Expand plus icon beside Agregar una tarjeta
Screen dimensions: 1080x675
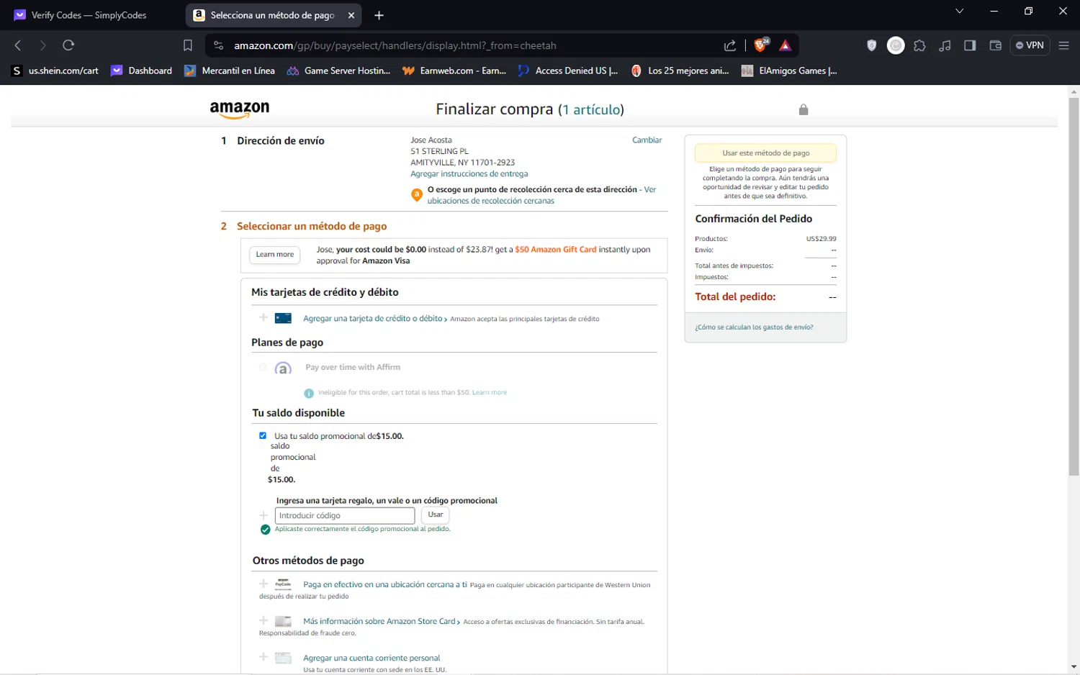click(x=264, y=317)
